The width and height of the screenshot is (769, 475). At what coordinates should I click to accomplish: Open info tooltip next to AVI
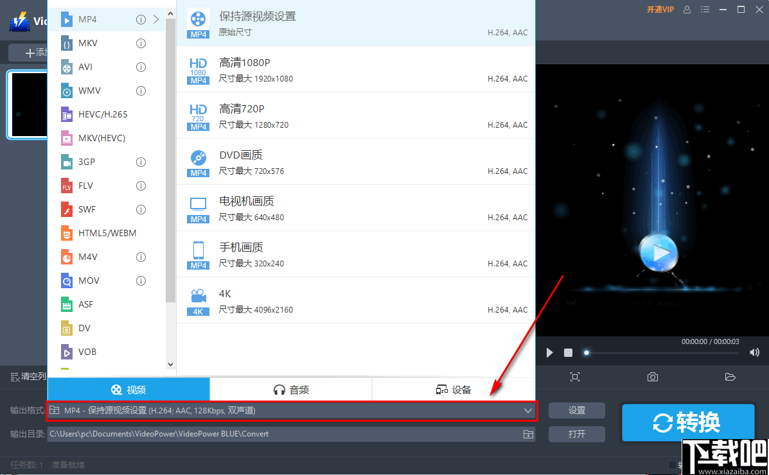pyautogui.click(x=140, y=66)
